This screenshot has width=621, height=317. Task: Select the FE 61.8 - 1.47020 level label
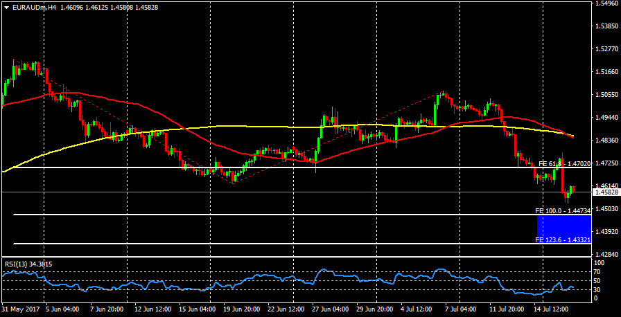pyautogui.click(x=564, y=164)
